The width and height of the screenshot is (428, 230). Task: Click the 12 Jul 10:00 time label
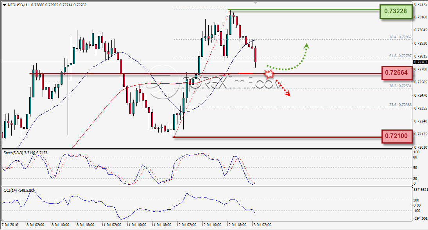211,225
